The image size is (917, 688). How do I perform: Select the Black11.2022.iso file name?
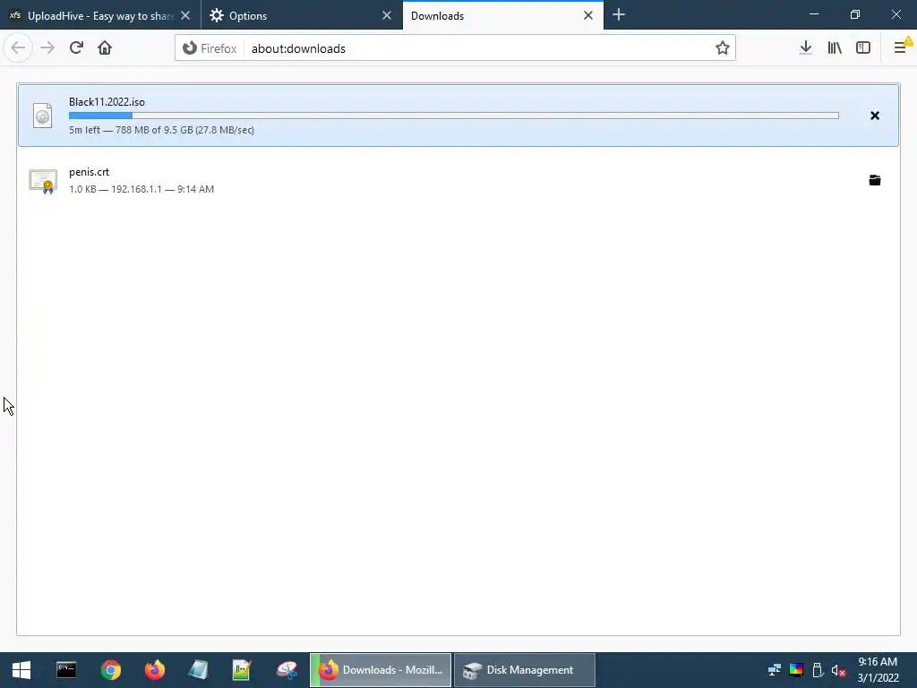(107, 102)
